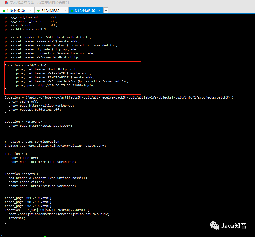
Task: Click 'root /opt/gitlab/embedded/service/gitlab-rails/public;'
Action: click(x=59, y=214)
